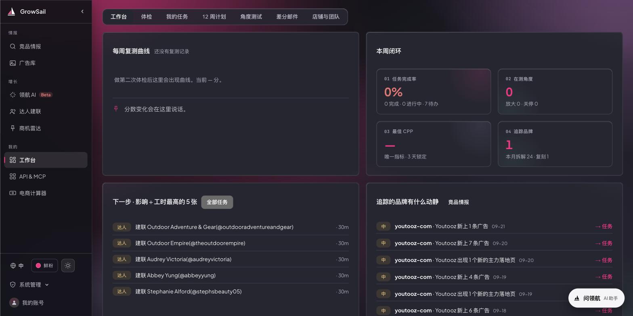Open 达人建联 people icon
The width and height of the screenshot is (633, 316).
click(13, 111)
